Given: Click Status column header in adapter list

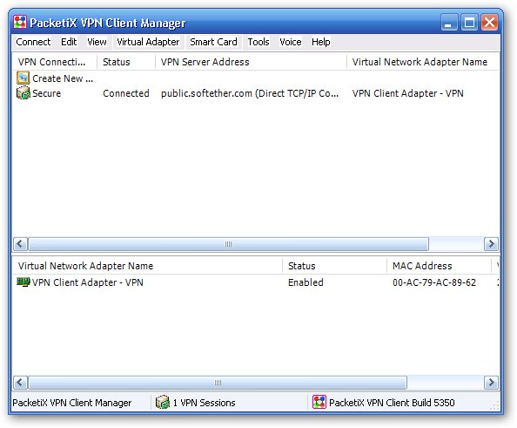Looking at the screenshot, I should [x=334, y=266].
